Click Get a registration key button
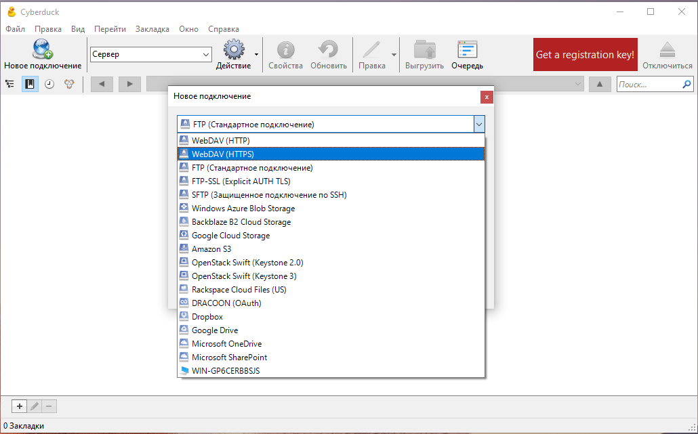The height and width of the screenshot is (434, 698). pos(585,54)
